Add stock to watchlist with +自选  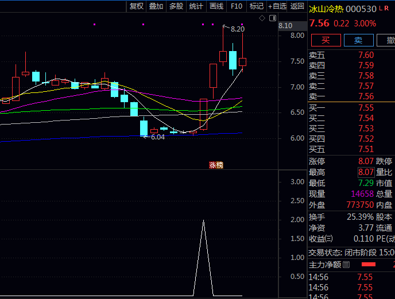coord(277,6)
